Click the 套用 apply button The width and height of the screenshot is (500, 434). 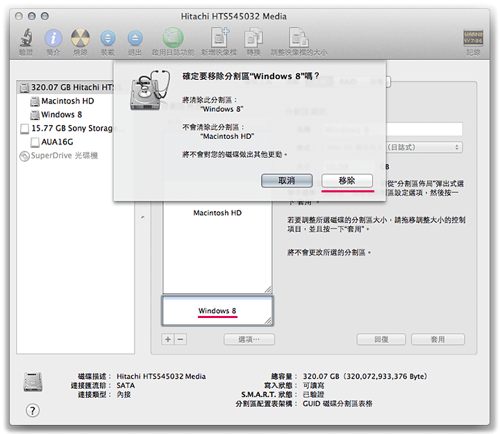point(437,340)
